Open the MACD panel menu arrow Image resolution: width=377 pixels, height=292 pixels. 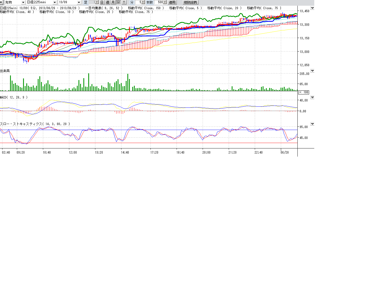tap(312, 97)
